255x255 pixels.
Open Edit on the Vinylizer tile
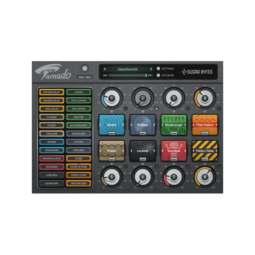[x=143, y=133]
